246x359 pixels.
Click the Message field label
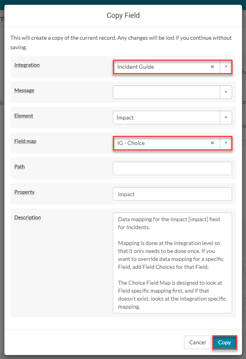coord(24,91)
